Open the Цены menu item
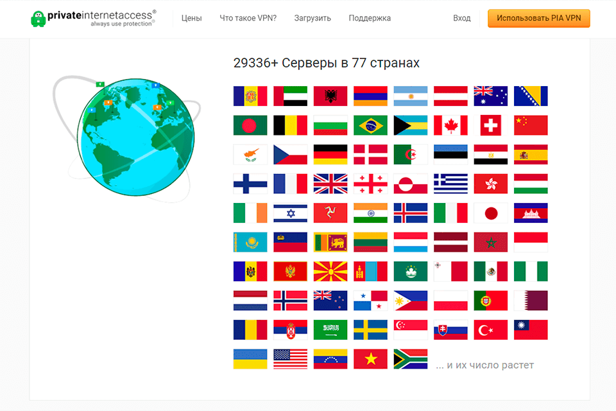 [191, 18]
